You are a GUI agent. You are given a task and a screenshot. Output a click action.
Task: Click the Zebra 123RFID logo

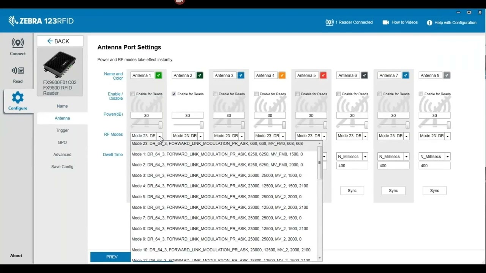coord(41,21)
